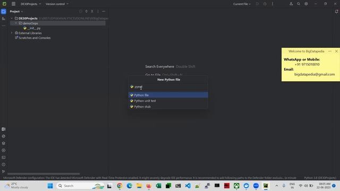Expand all nodes in Project panel
The width and height of the screenshot is (340, 191).
[x=86, y=11]
